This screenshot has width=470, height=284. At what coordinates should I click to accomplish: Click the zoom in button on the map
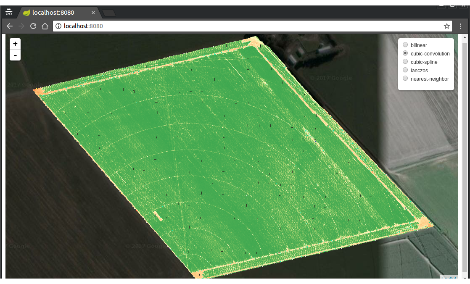pos(15,43)
